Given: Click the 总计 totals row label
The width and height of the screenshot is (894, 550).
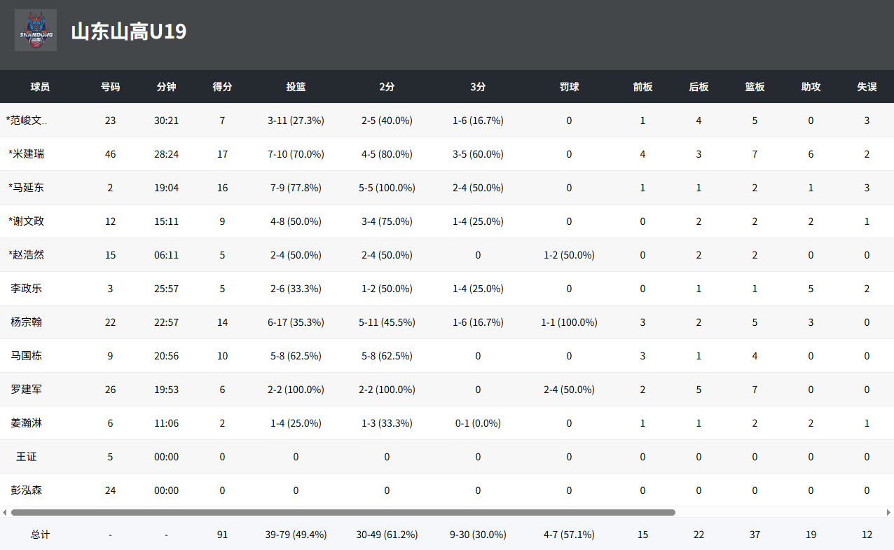Looking at the screenshot, I should [x=40, y=535].
